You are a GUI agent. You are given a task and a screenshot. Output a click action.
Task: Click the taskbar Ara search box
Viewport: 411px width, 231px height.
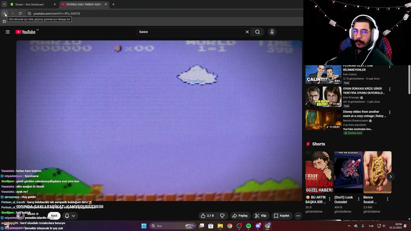(x=173, y=226)
